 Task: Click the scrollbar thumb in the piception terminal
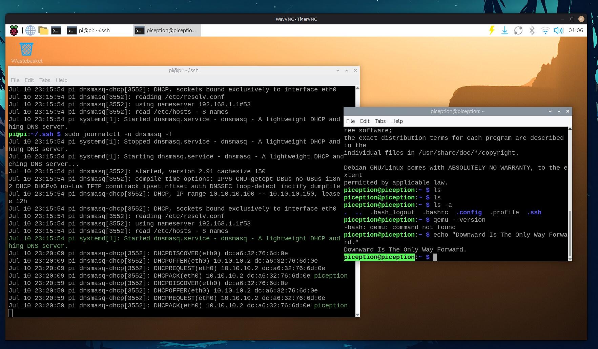[570, 233]
